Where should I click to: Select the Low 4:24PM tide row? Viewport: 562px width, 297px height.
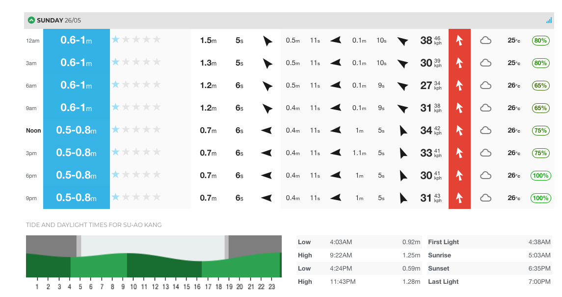tap(359, 269)
